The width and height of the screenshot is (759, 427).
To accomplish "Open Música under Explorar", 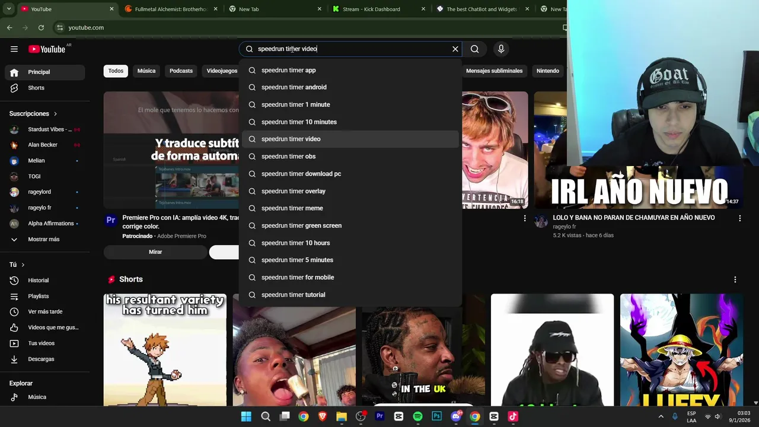I will coord(45,397).
